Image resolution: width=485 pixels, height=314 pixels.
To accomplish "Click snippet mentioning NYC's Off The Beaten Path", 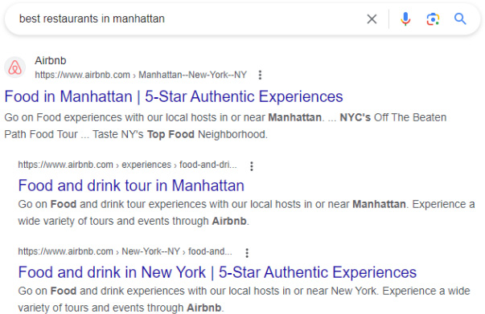I will coord(225,126).
